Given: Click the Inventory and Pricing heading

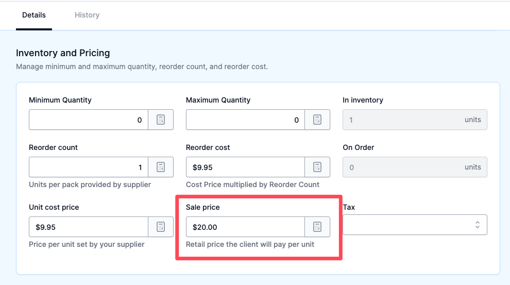Looking at the screenshot, I should click(x=63, y=53).
